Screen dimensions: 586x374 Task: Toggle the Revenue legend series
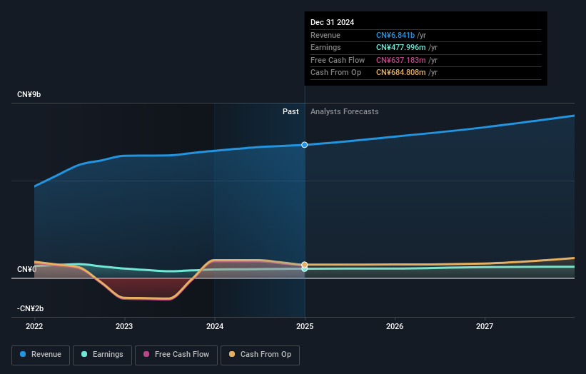click(41, 355)
